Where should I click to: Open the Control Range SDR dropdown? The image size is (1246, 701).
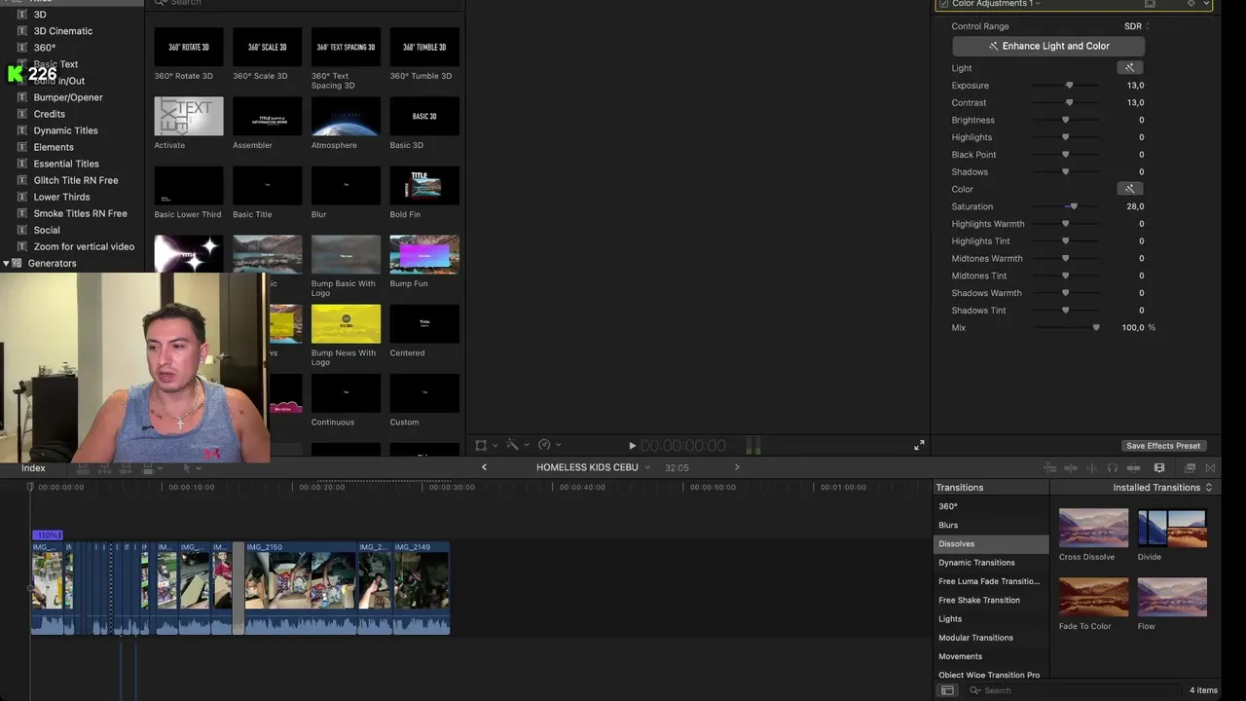point(1136,26)
